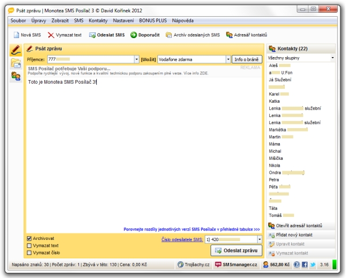Select contact Tomáš

pos(281,215)
